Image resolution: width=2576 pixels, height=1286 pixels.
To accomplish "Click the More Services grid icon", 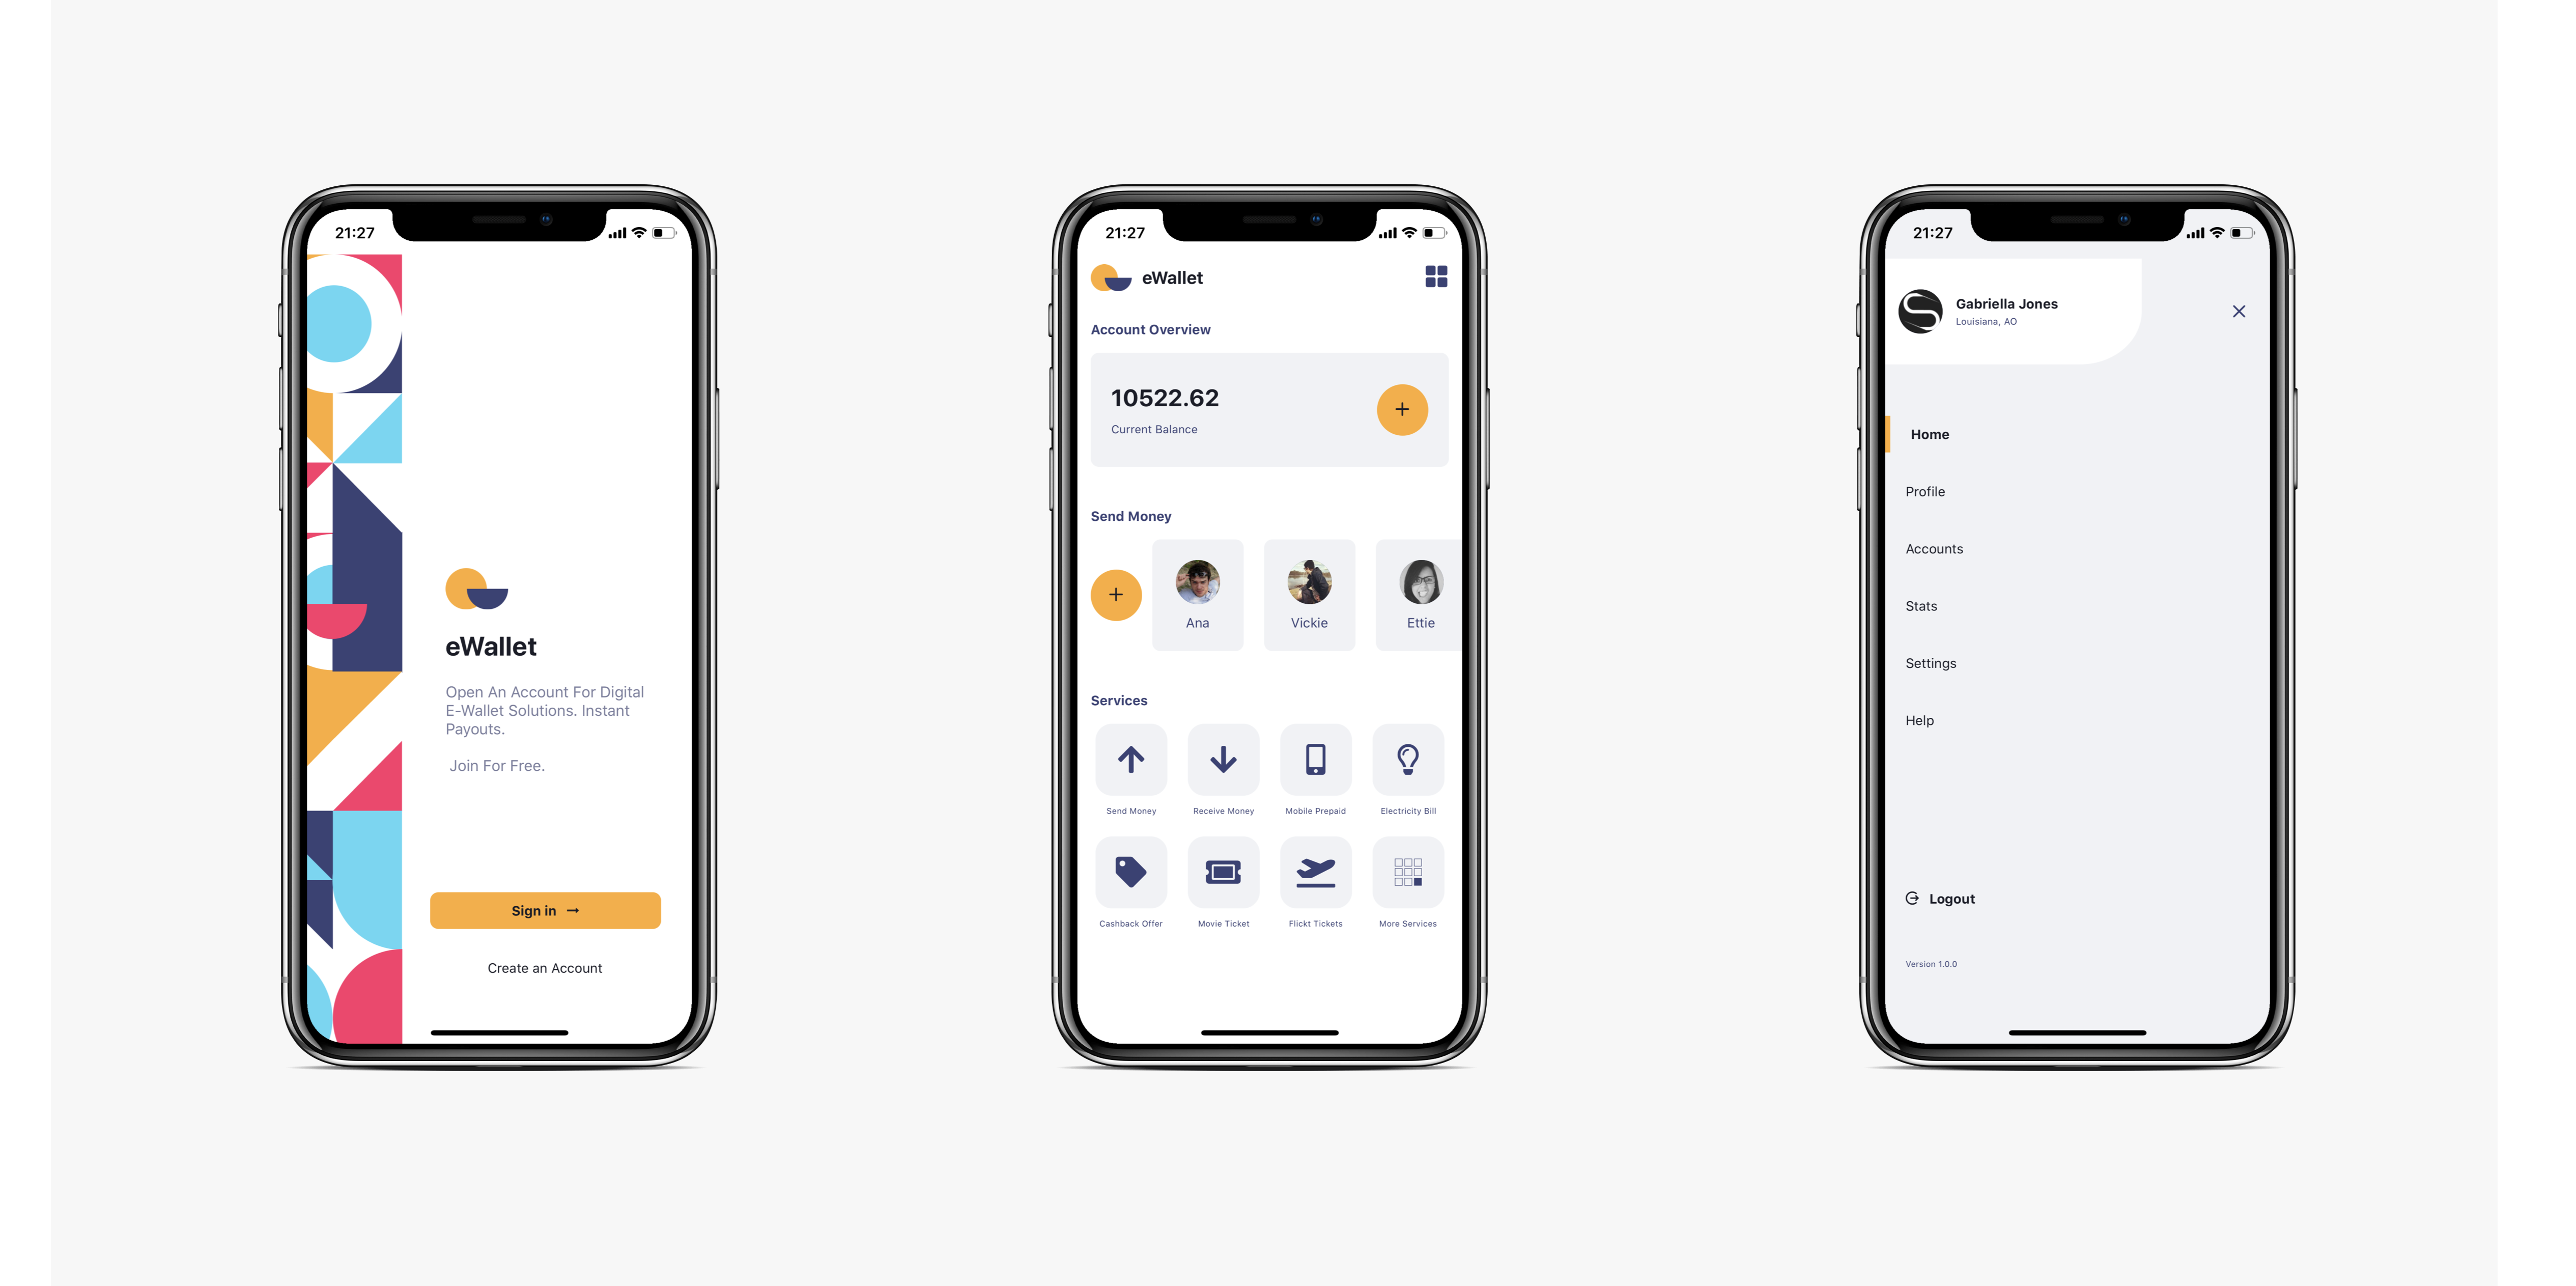I will point(1405,874).
